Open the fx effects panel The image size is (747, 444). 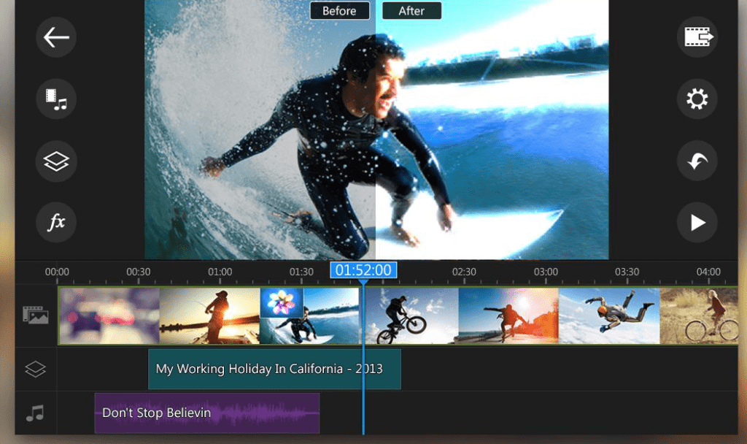56,223
